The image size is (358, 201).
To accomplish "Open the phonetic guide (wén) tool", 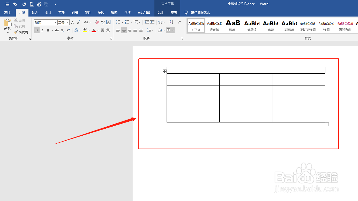I will 103,22.
